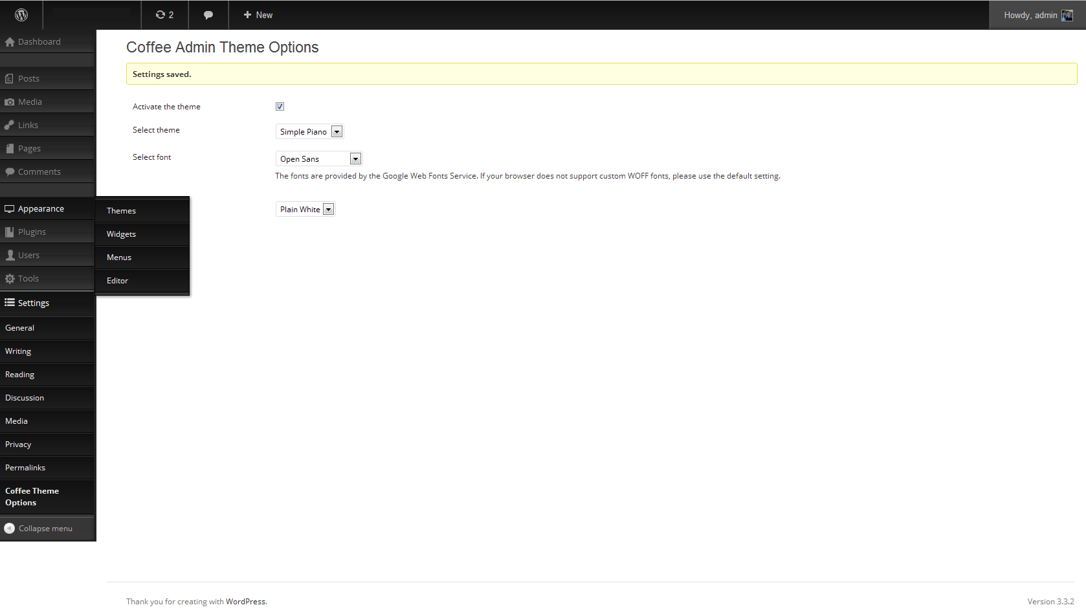This screenshot has height=614, width=1086.
Task: Click the Coffee Admin Theme Options heading
Action: click(223, 47)
